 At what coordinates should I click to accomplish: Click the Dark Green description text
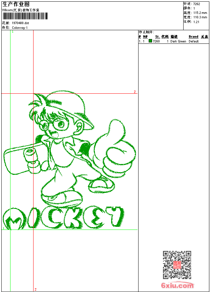tap(178, 41)
